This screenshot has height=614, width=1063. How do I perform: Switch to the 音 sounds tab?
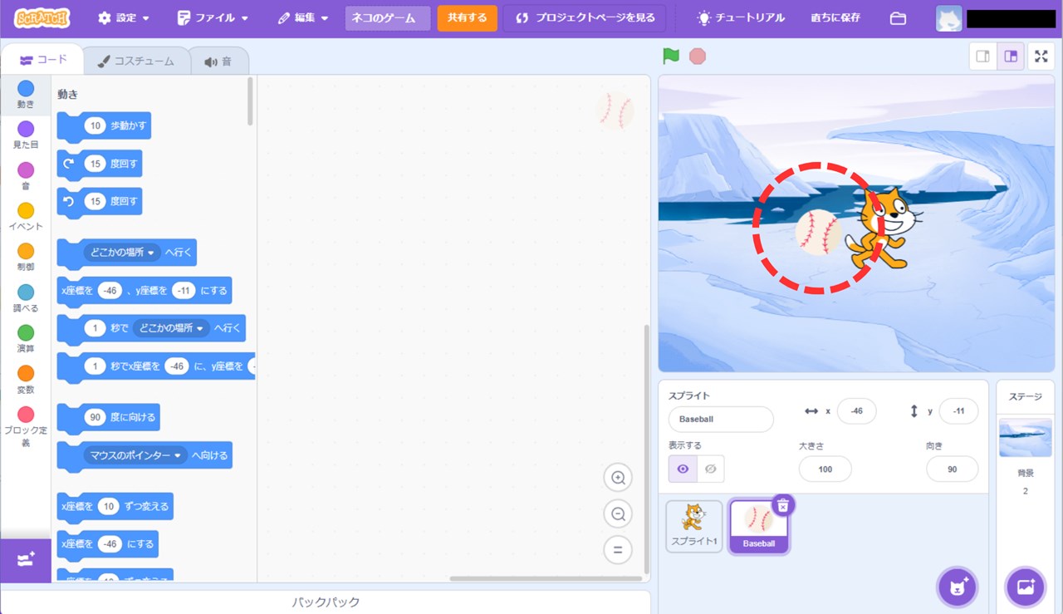(x=218, y=61)
